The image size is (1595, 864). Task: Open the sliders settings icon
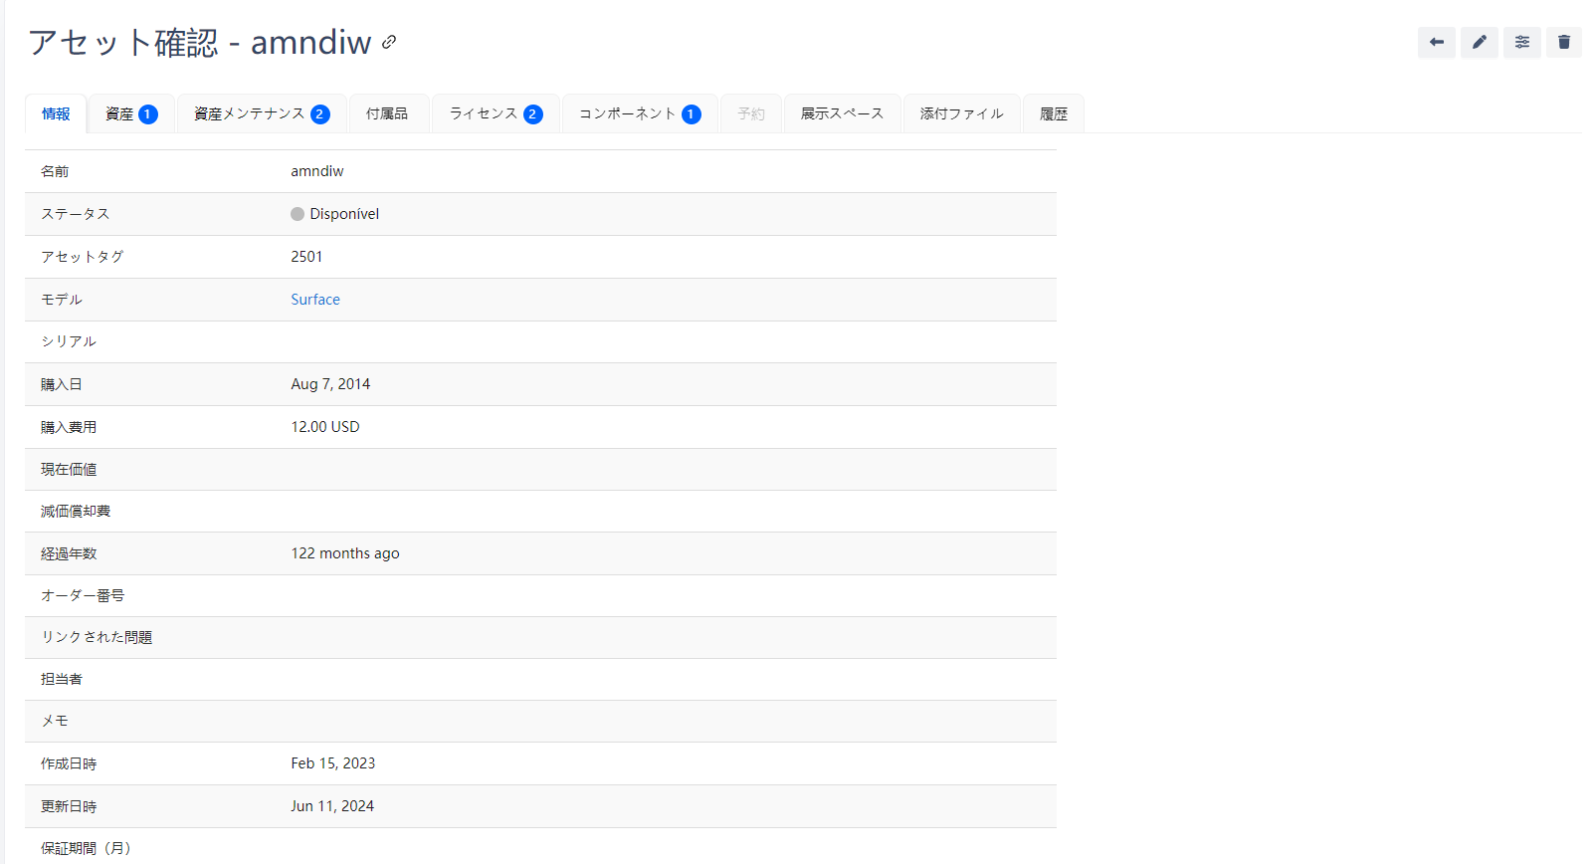[1521, 42]
